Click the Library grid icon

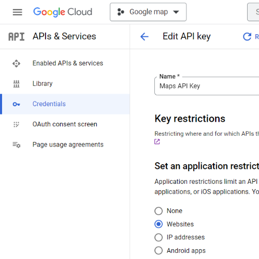(17, 84)
